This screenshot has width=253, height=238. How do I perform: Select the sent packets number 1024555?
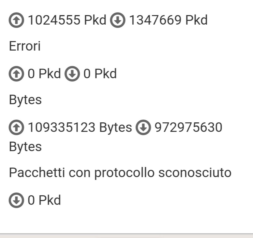54,20
